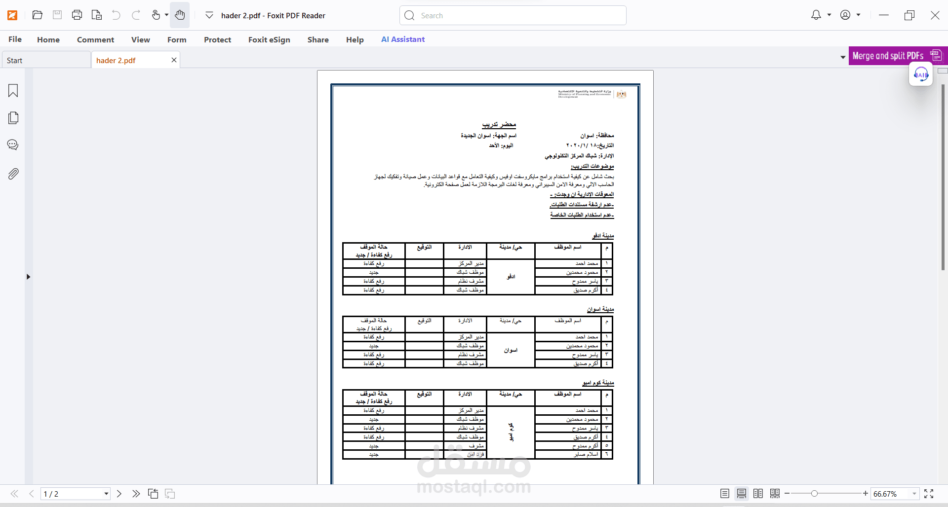Go to the last page
This screenshot has width=948, height=507.
click(x=136, y=494)
